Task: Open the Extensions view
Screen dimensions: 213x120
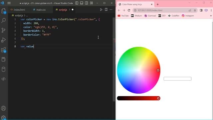Action: pyautogui.click(x=3, y=50)
